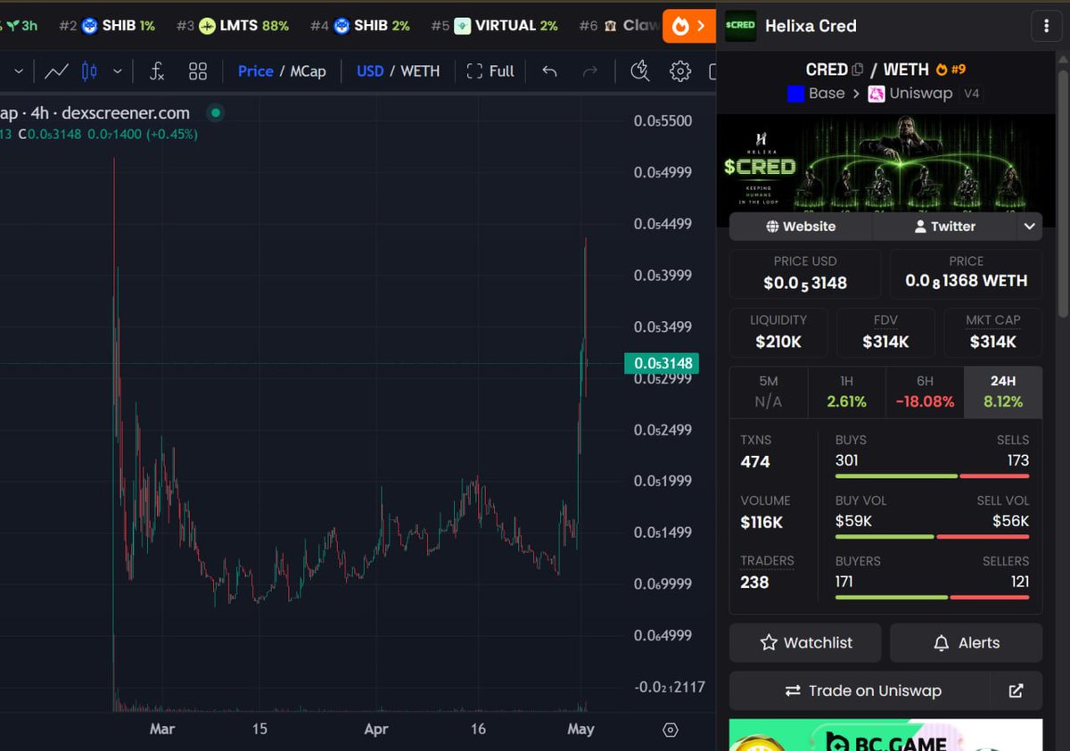Click the BUYS 301 green bar
The height and width of the screenshot is (751, 1070).
tap(896, 476)
